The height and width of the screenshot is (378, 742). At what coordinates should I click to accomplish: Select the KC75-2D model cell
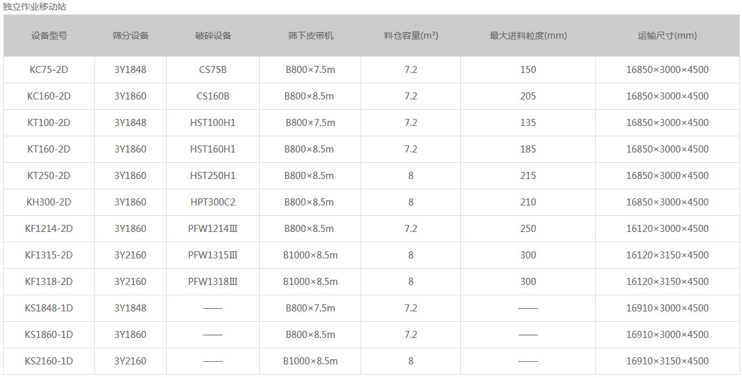(49, 70)
